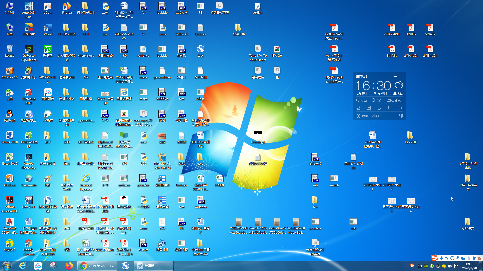
Task: Open the taskbar clock showing 16:30
Action: (469, 266)
